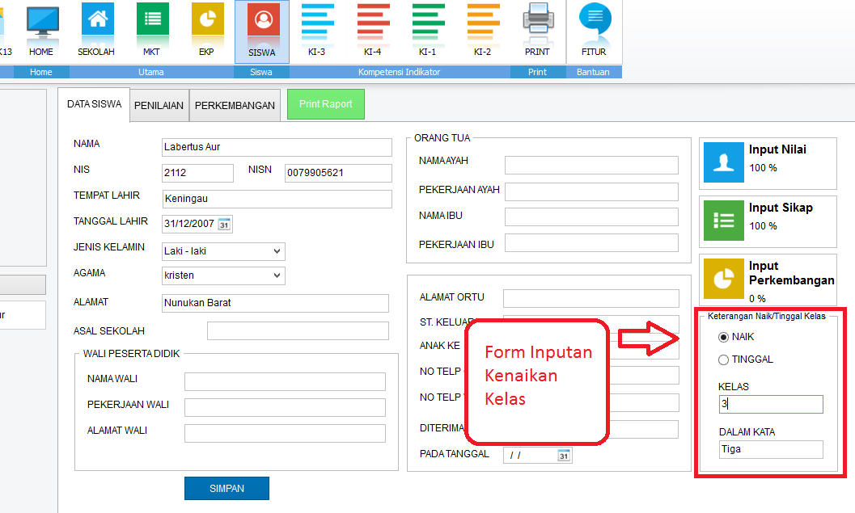This screenshot has height=513, width=855.
Task: Switch to the PERKEMBANGAN tab
Action: point(235,104)
